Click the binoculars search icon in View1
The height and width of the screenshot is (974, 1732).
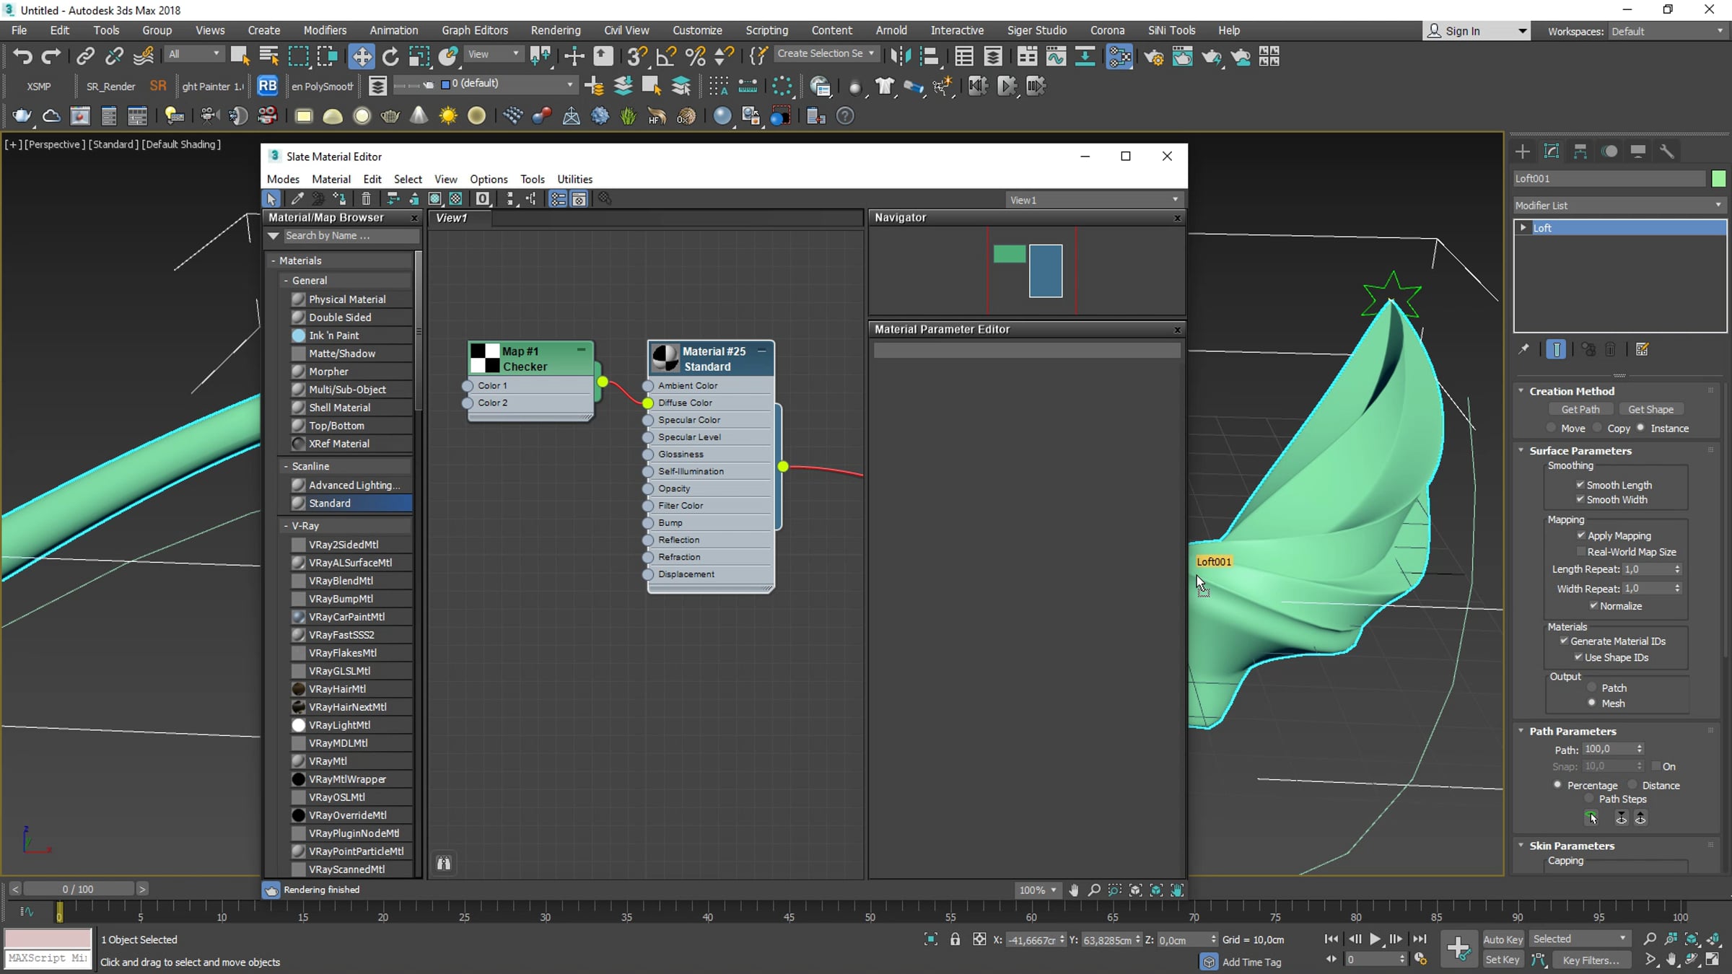(x=444, y=863)
